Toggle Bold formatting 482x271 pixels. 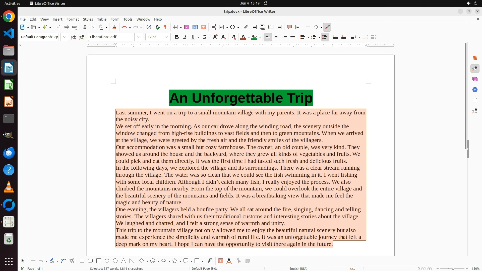click(x=177, y=37)
